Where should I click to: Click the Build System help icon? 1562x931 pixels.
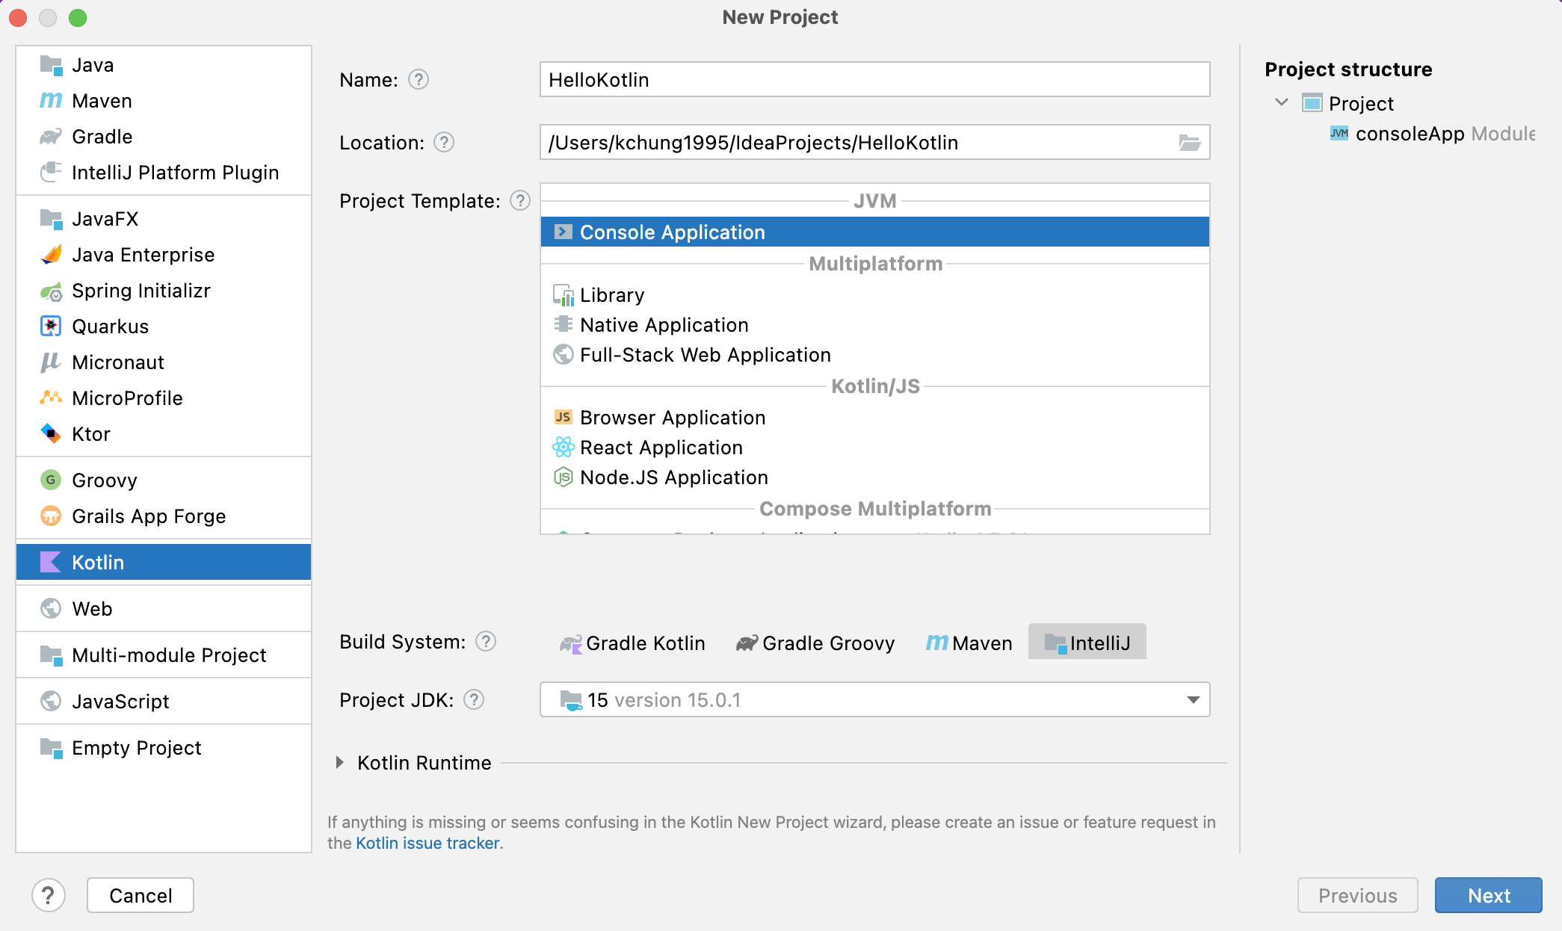pyautogui.click(x=486, y=642)
